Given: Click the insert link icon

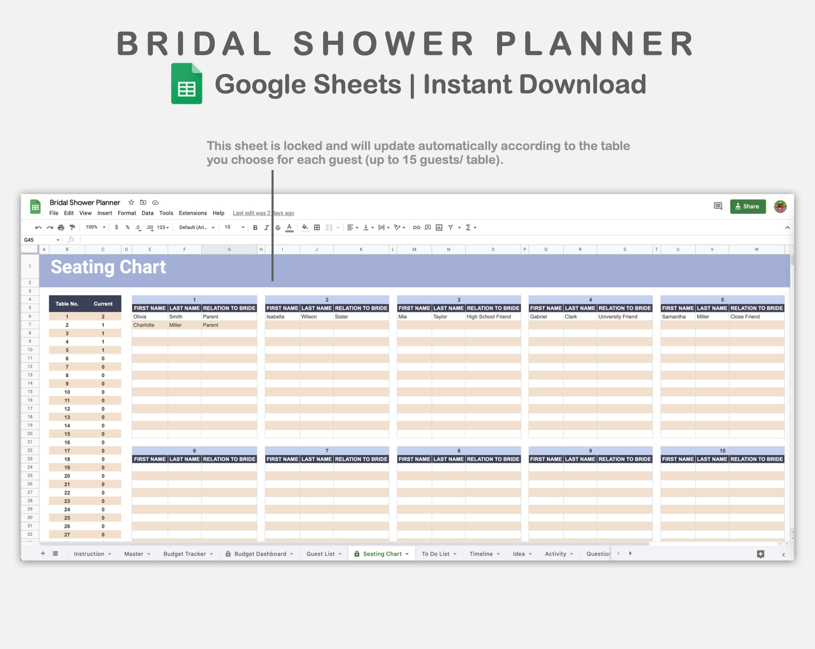Looking at the screenshot, I should pyautogui.click(x=416, y=228).
